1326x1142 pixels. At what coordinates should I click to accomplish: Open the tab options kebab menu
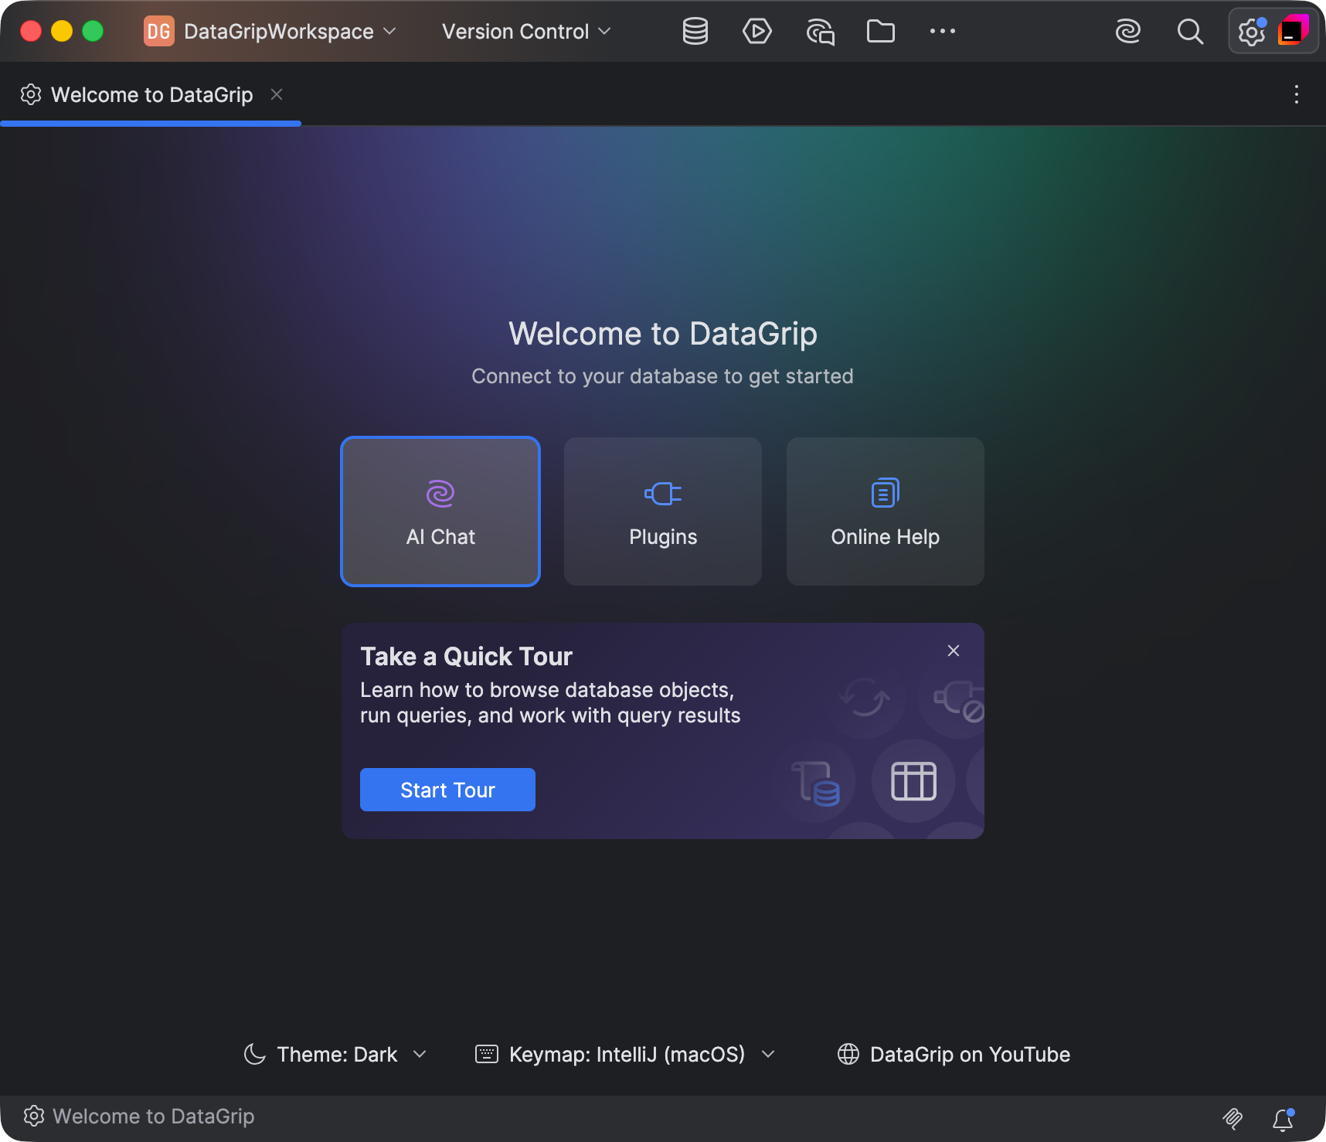pyautogui.click(x=1297, y=94)
